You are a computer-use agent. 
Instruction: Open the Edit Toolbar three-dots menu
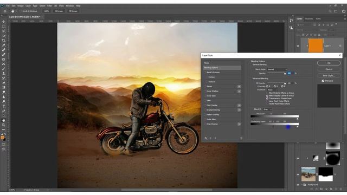(x=4, y=129)
